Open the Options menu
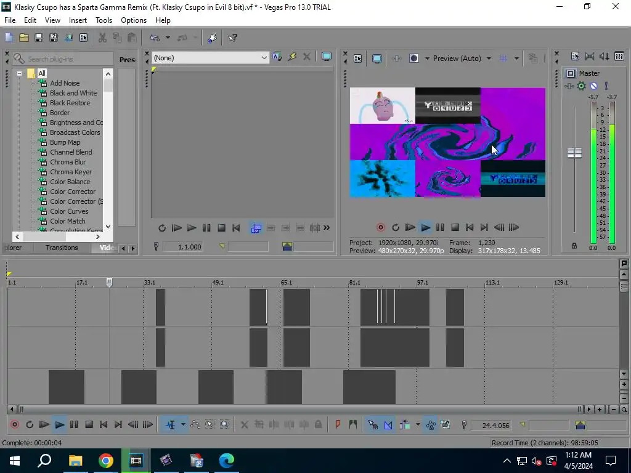Viewport: 631px width, 473px height. (x=134, y=20)
